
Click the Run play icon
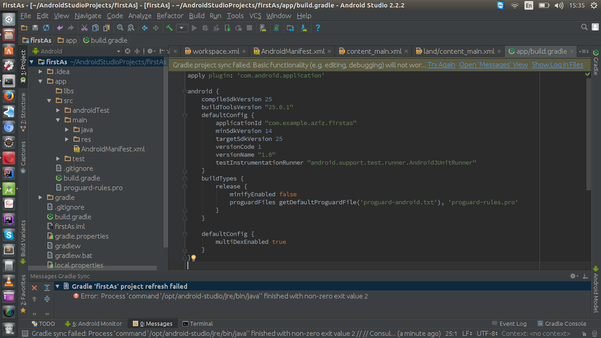(x=194, y=28)
